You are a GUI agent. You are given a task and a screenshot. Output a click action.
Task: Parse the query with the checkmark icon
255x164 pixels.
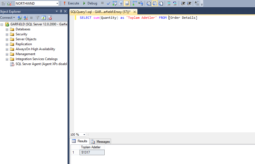[108, 3]
